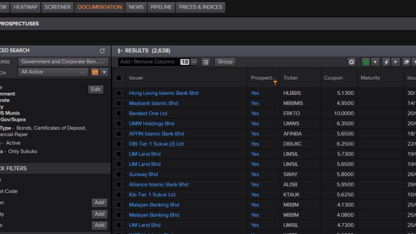Click the Group button
Viewport: 416px width, 234px height.
[x=225, y=62]
